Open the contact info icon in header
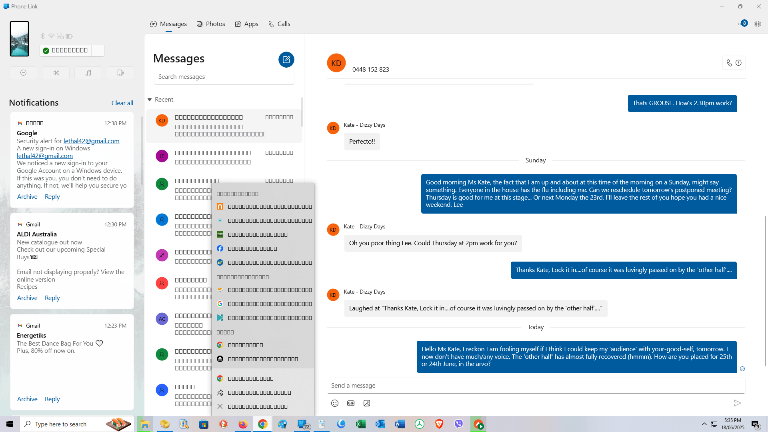This screenshot has height=432, width=768. (x=739, y=63)
